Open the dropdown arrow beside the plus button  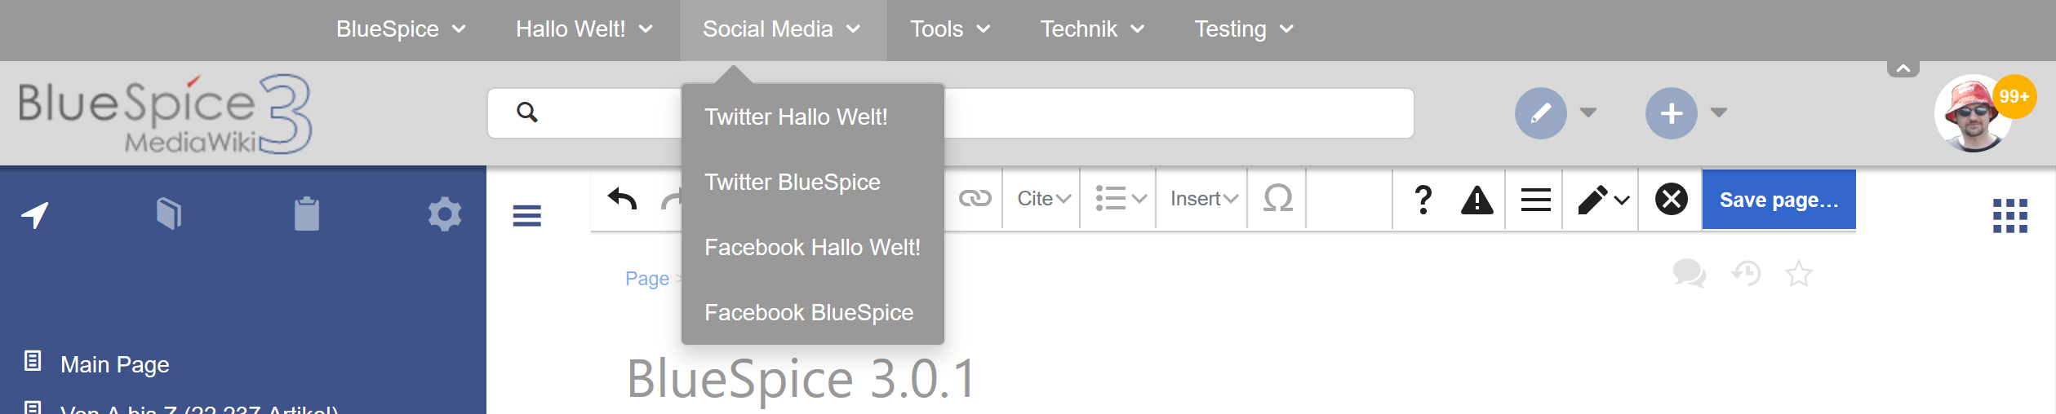tap(1718, 112)
